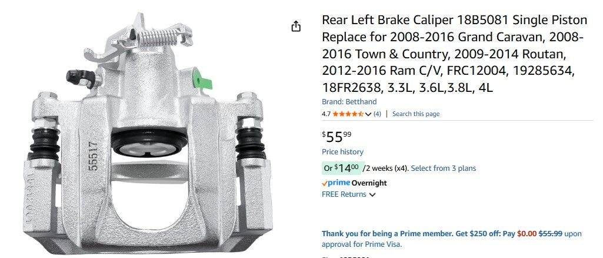Screen dimensions: 603x258
Task: Open the Price history link
Action: point(342,152)
